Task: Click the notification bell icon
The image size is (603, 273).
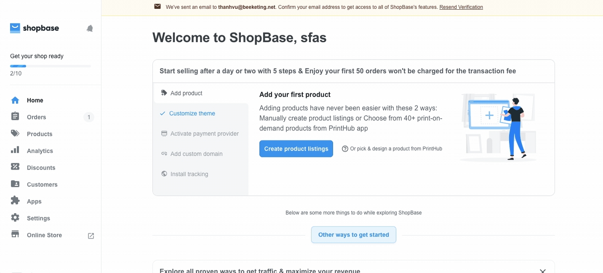Action: point(90,29)
